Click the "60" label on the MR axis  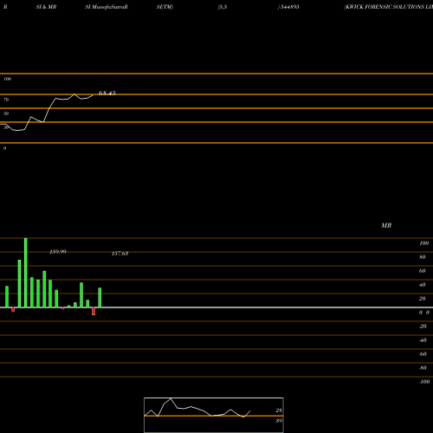(x=422, y=271)
